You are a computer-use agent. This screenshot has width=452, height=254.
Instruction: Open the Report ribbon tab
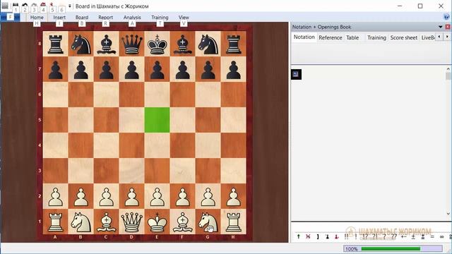(x=105, y=17)
